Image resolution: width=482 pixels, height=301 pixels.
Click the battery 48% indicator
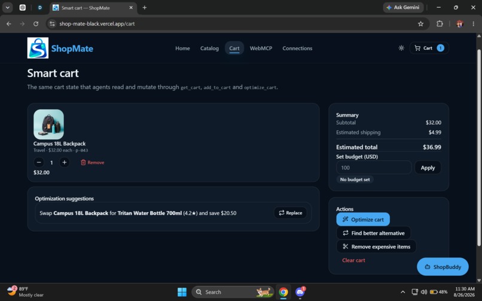pos(439,292)
